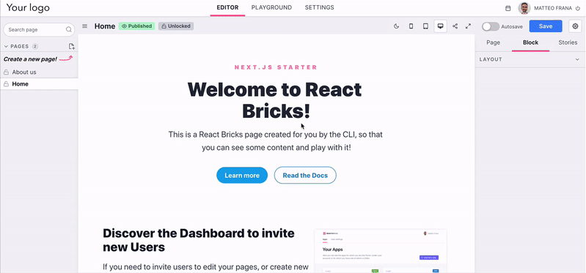Switch to the Stories tab
586x273 pixels.
tap(568, 42)
